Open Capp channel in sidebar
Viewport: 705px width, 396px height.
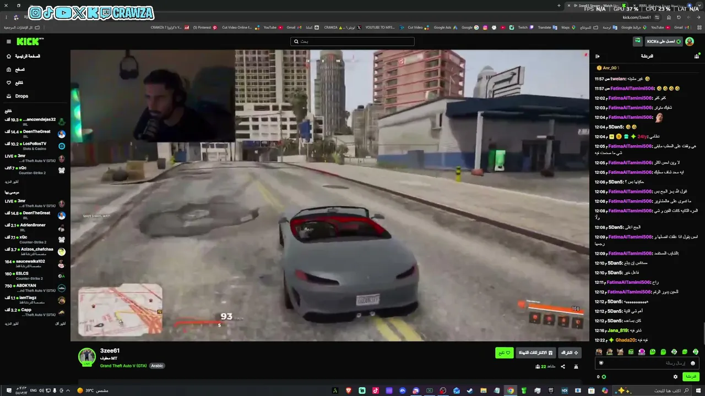35,312
